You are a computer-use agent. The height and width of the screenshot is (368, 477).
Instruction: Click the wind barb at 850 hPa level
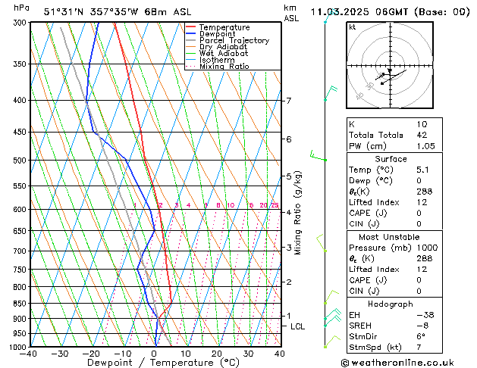(x=331, y=297)
